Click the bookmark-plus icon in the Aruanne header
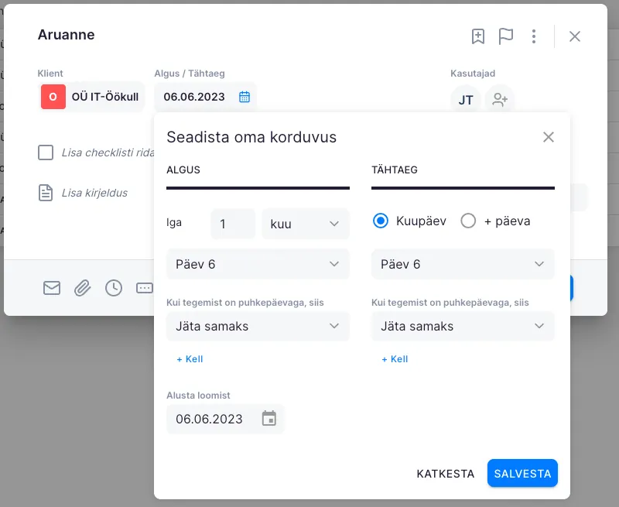This screenshot has width=619, height=507. (478, 36)
